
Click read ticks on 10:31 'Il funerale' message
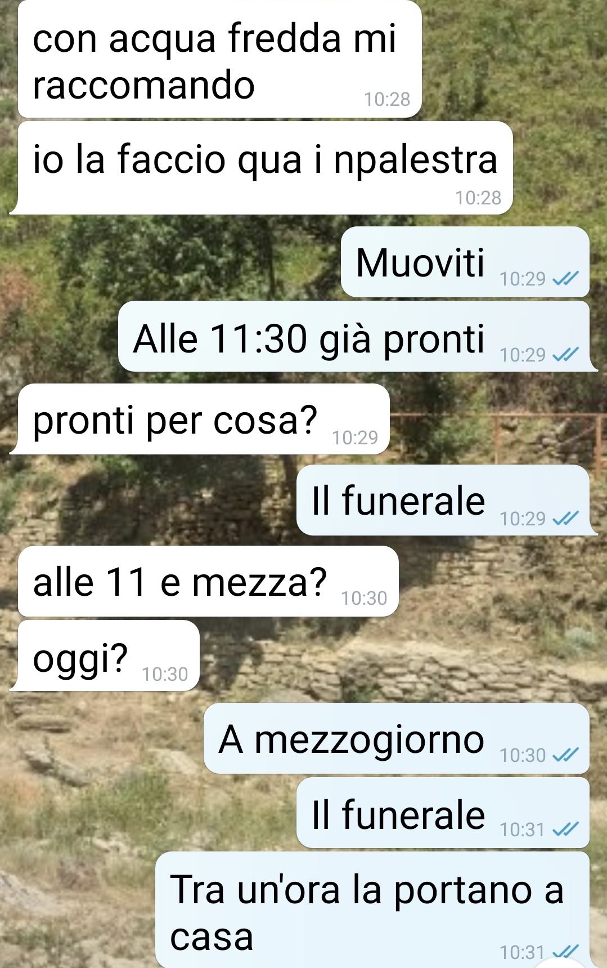(565, 829)
